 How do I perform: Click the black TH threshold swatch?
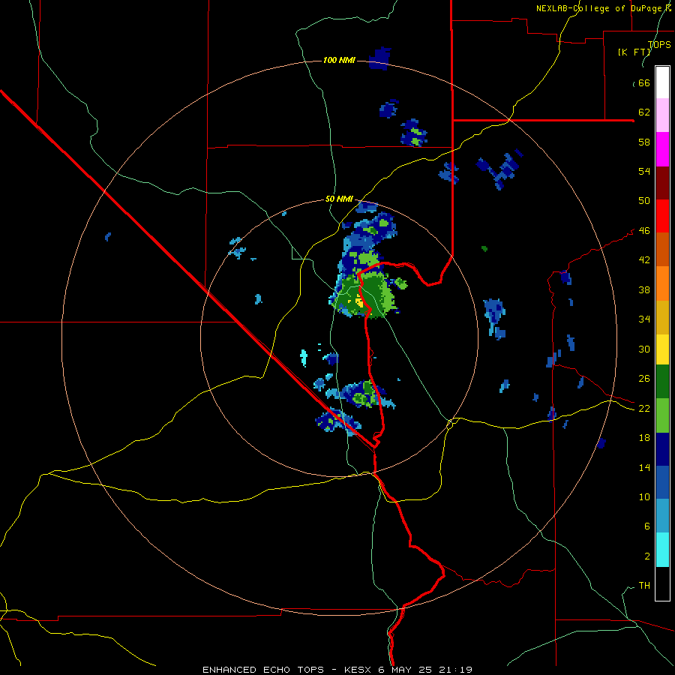tap(662, 583)
